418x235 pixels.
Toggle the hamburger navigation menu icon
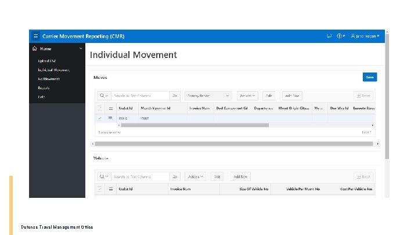(35, 36)
